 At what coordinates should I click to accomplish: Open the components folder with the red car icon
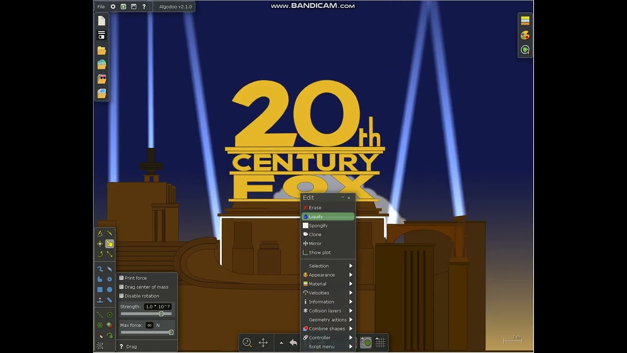tap(101, 78)
